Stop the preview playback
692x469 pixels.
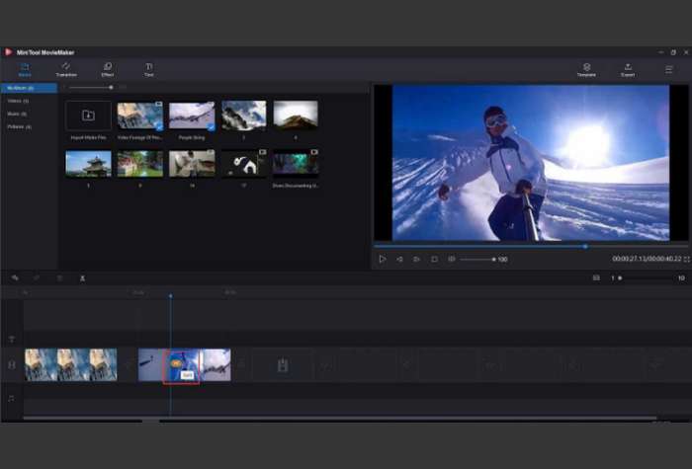point(434,259)
